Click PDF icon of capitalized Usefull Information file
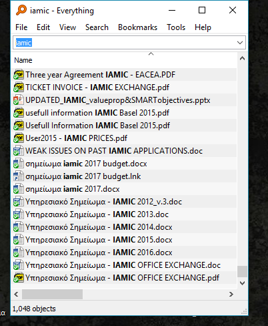Screen dimensions: 268x326 (19, 126)
